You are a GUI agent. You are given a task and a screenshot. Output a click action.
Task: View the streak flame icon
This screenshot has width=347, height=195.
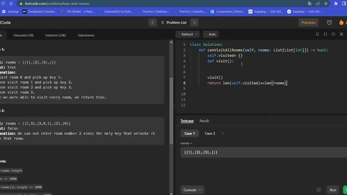click(x=341, y=23)
